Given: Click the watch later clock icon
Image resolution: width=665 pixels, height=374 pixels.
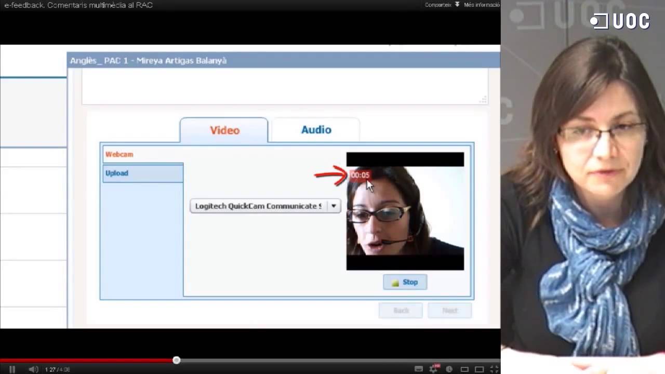Looking at the screenshot, I should tap(449, 369).
